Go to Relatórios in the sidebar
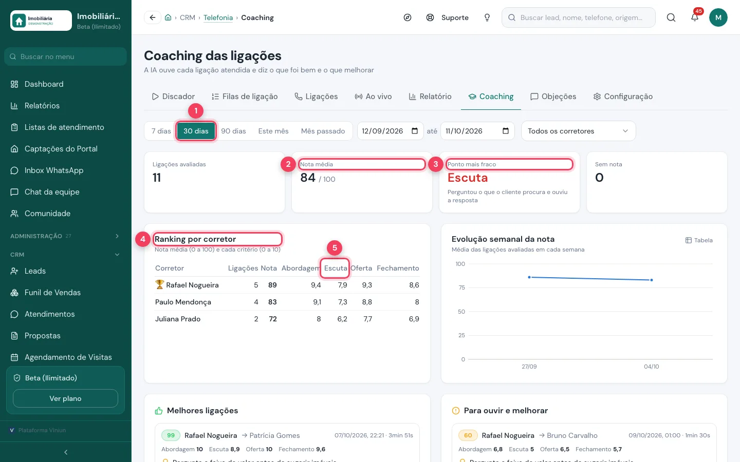The width and height of the screenshot is (740, 462). (x=66, y=106)
